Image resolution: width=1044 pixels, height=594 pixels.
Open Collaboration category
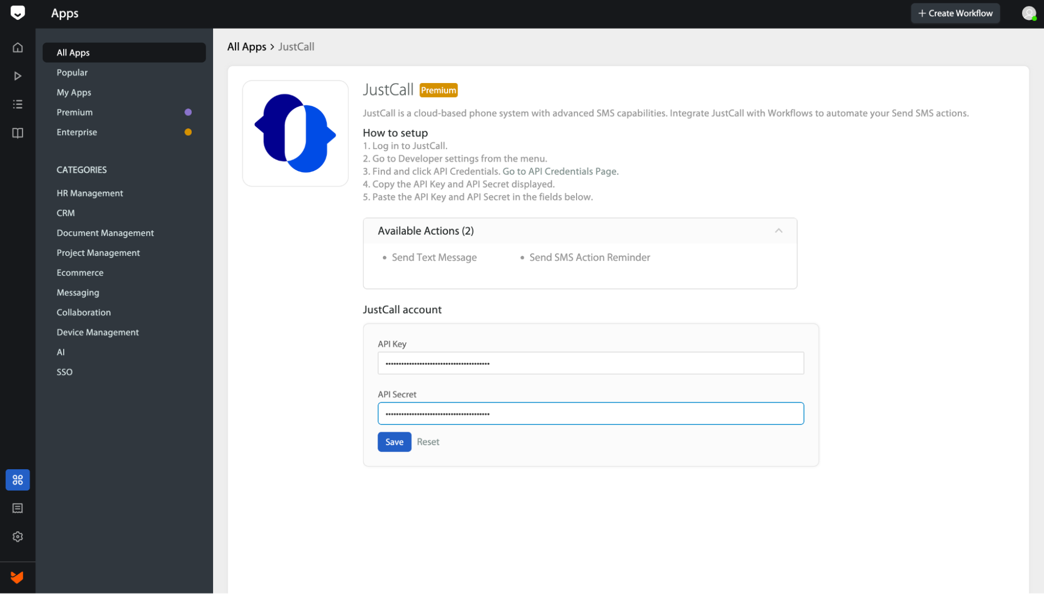pyautogui.click(x=84, y=312)
